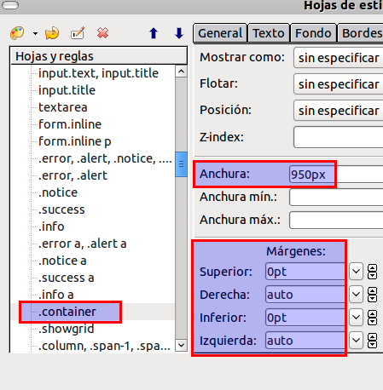Viewport: 383px width, 390px height.
Task: Open the Posición dropdown
Action: point(339,111)
